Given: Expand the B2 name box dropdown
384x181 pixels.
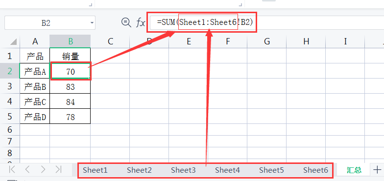Looking at the screenshot, I should point(92,23).
